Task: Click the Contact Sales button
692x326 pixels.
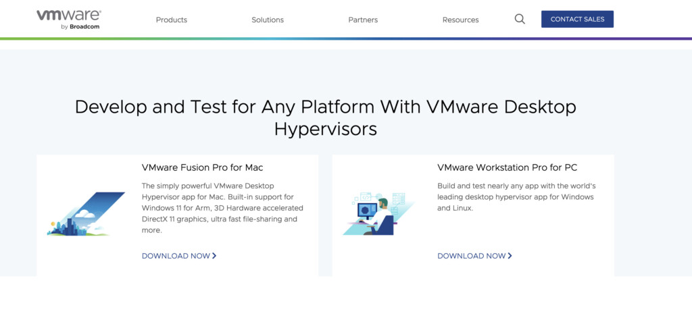Action: [x=577, y=19]
